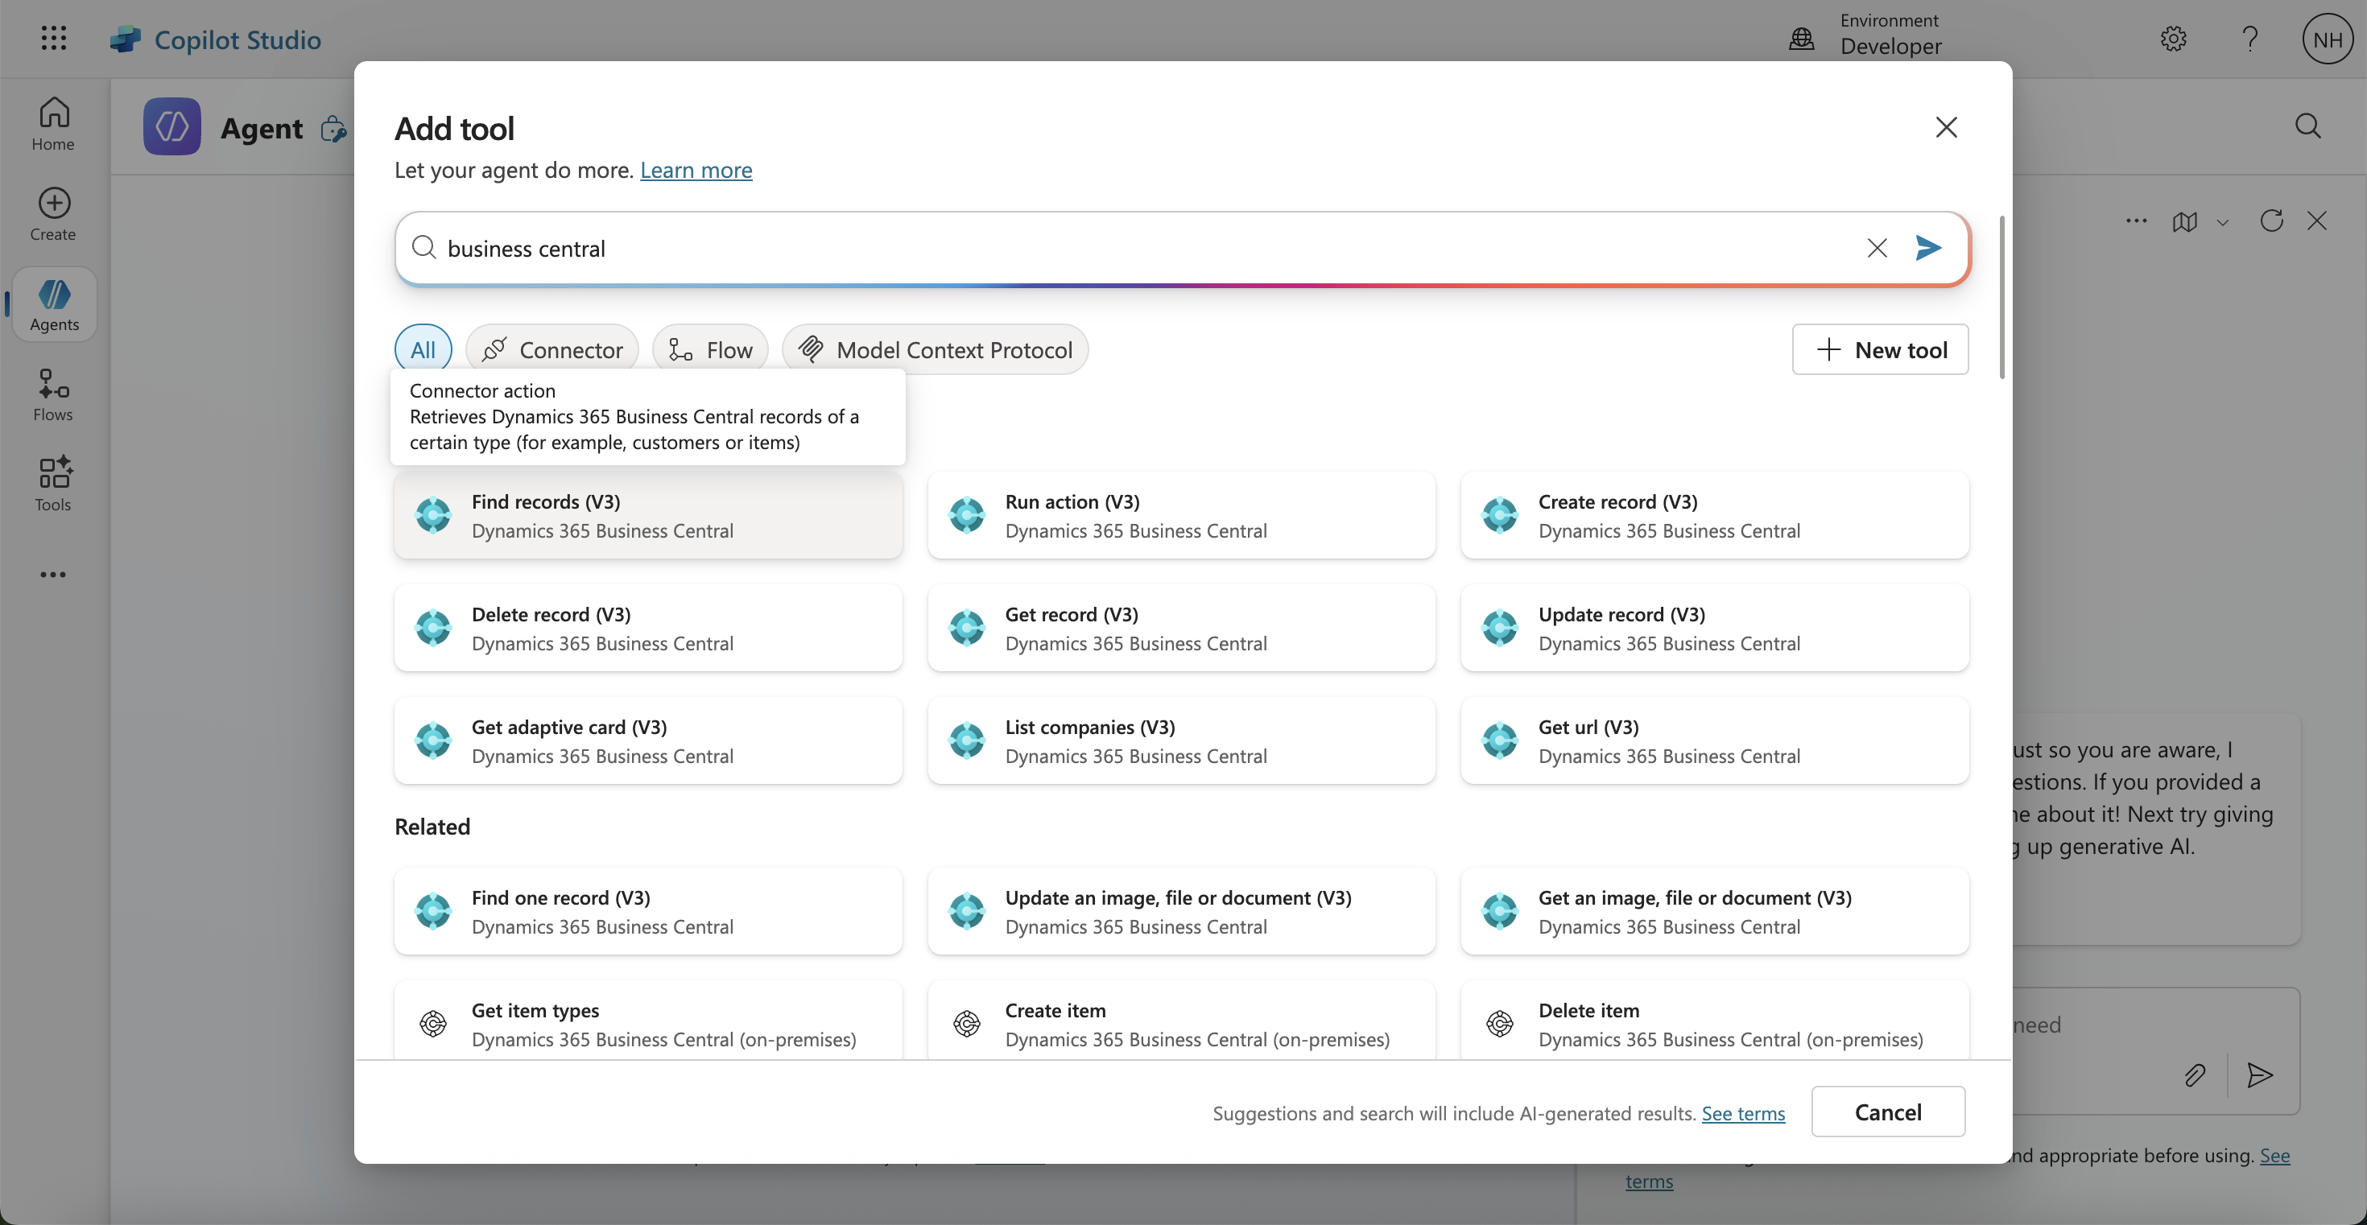Go to Home in left sidebar

53,124
